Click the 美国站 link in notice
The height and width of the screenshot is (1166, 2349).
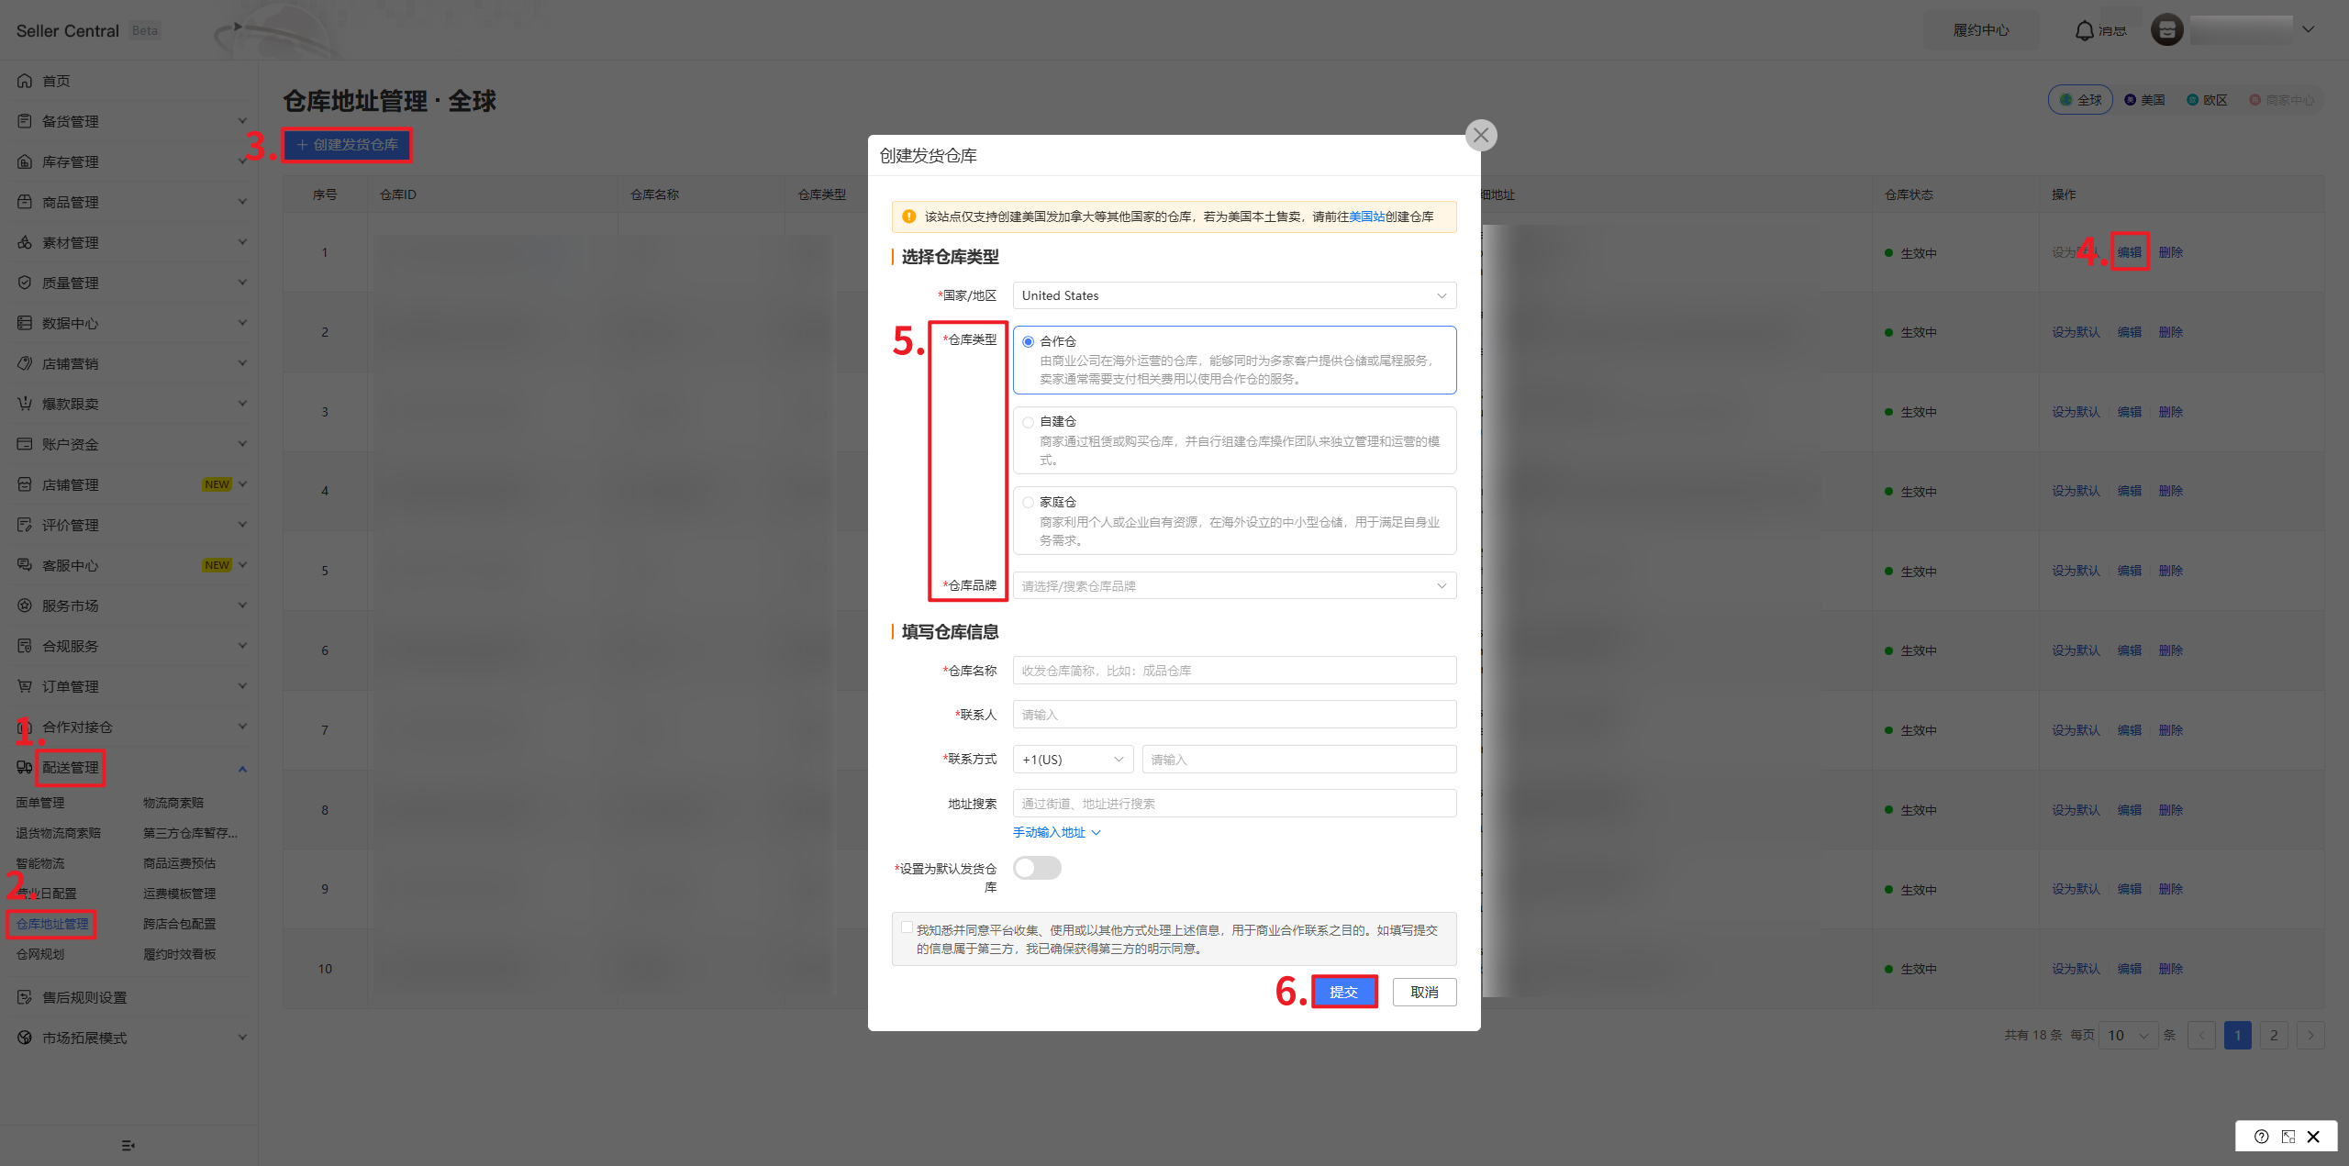pos(1366,217)
